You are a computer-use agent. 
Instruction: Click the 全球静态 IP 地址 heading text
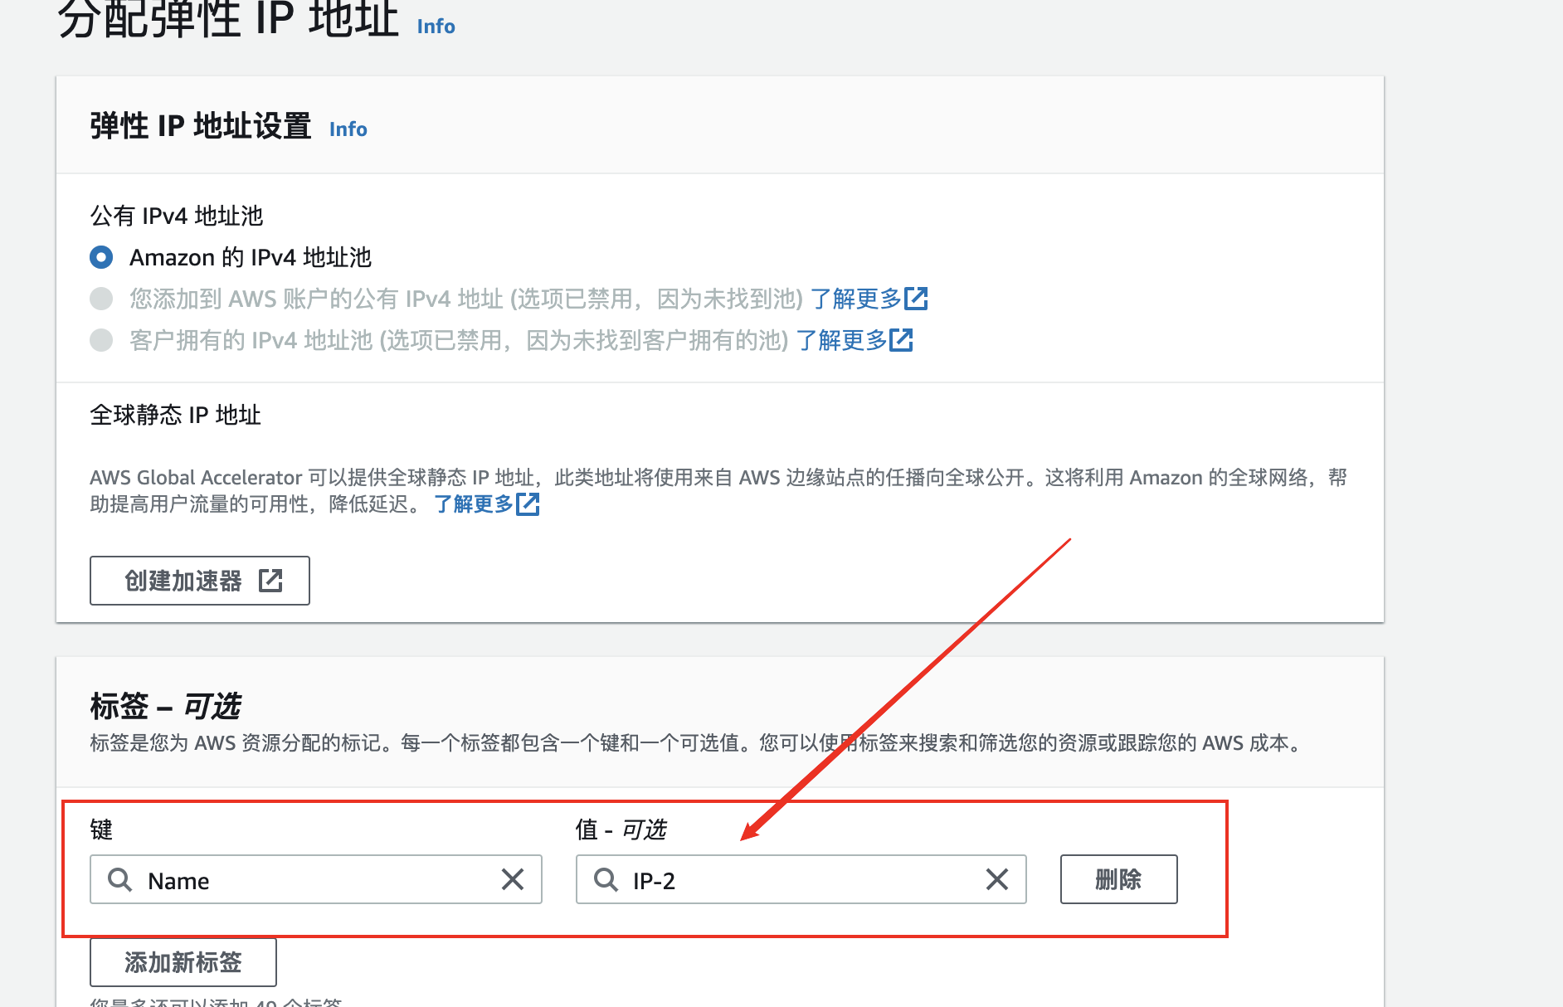click(x=175, y=415)
